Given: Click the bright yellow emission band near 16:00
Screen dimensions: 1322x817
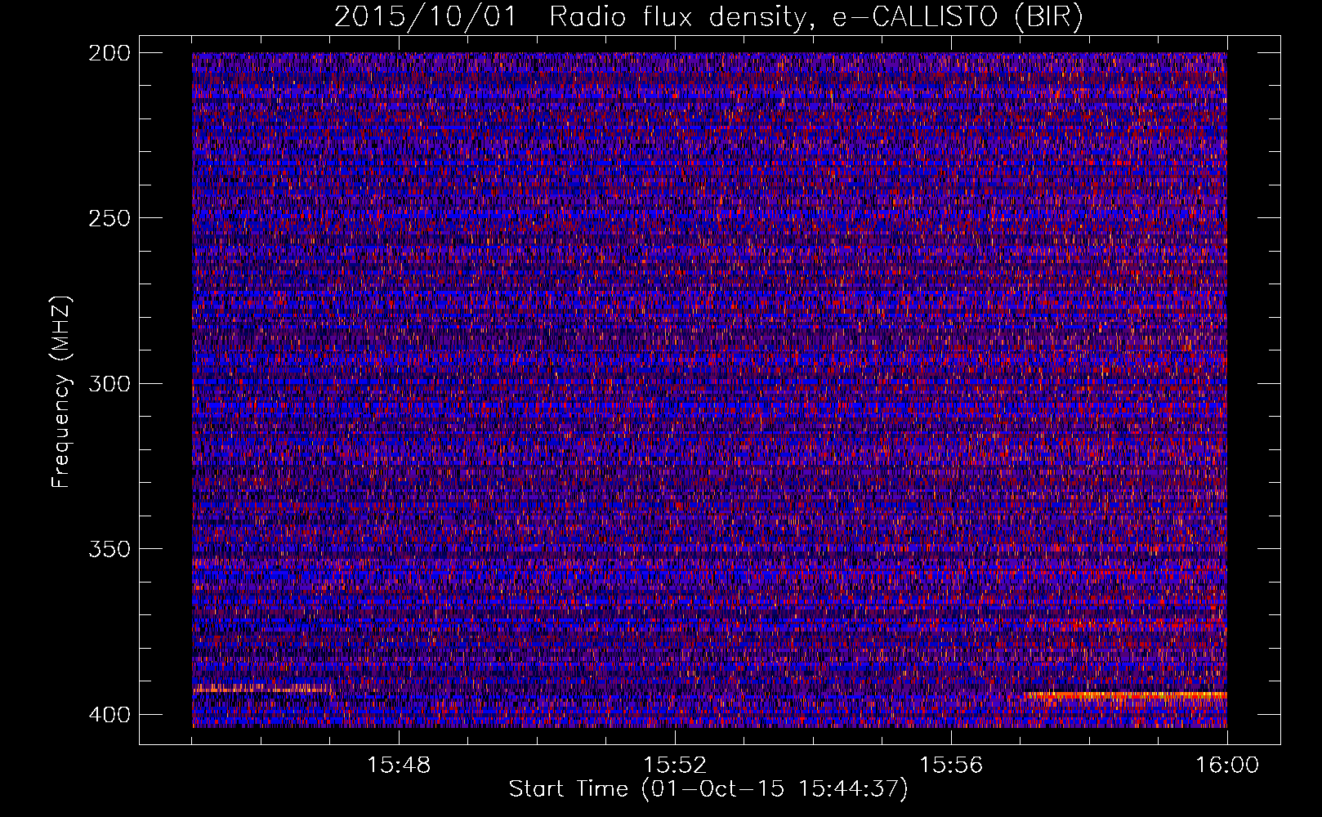Looking at the screenshot, I should coord(1125,695).
